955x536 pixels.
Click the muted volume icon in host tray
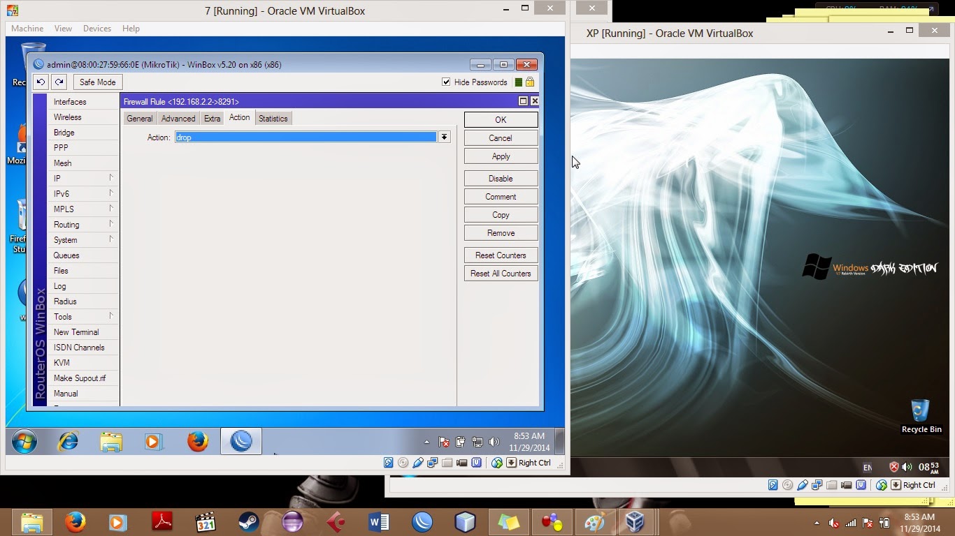point(833,523)
